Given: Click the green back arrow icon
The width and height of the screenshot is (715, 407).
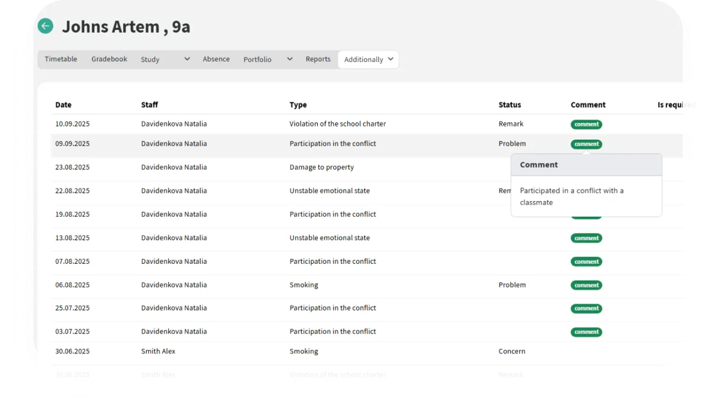Looking at the screenshot, I should [x=45, y=26].
